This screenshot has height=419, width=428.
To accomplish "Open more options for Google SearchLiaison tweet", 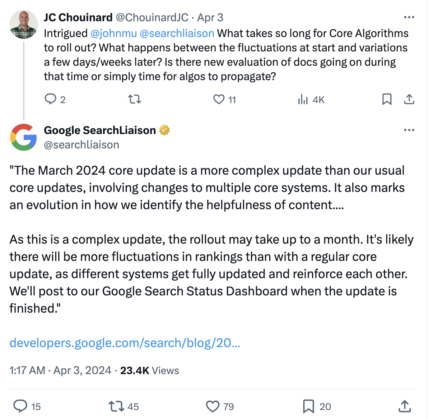I will click(409, 130).
